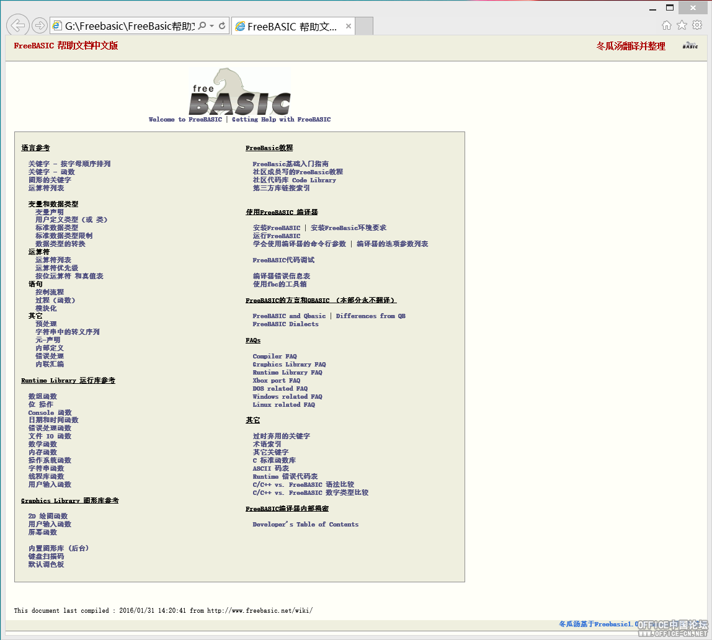Open ASCII 码表 link
712x640 pixels.
[271, 468]
